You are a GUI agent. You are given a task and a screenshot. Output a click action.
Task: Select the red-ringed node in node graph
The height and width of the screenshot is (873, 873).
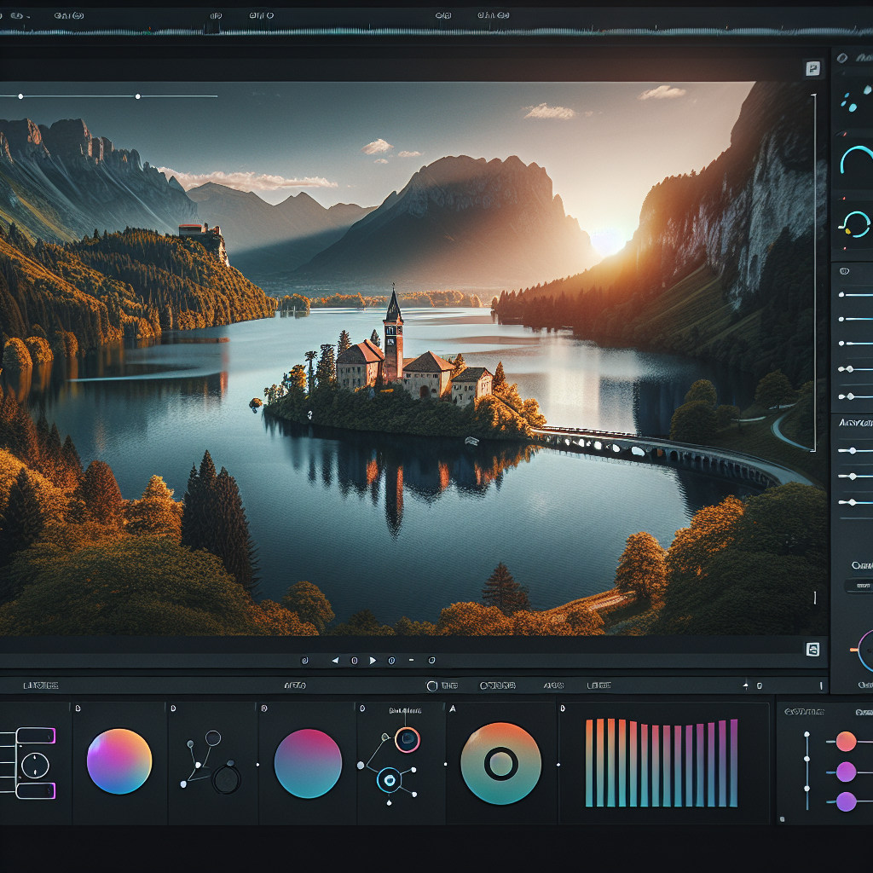coord(408,739)
